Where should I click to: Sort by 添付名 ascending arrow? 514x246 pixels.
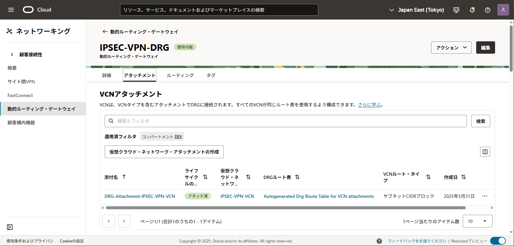(x=124, y=177)
